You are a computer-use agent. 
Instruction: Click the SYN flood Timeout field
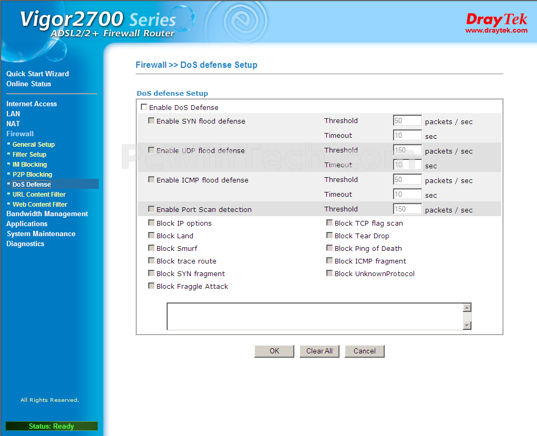407,135
